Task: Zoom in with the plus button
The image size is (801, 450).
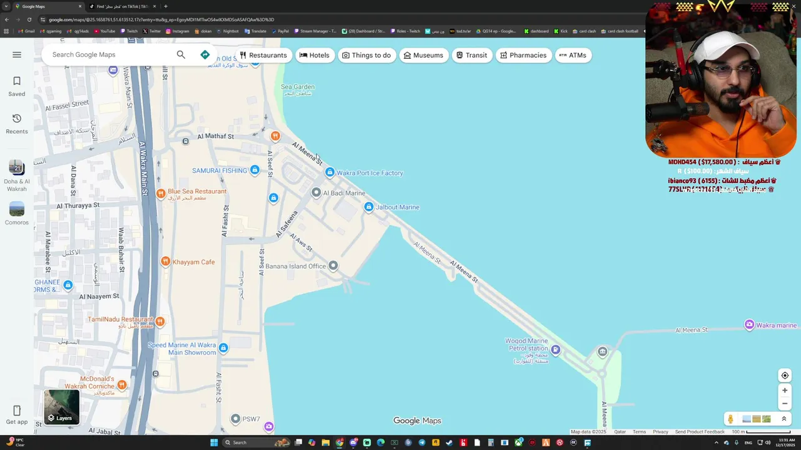Action: (x=785, y=390)
